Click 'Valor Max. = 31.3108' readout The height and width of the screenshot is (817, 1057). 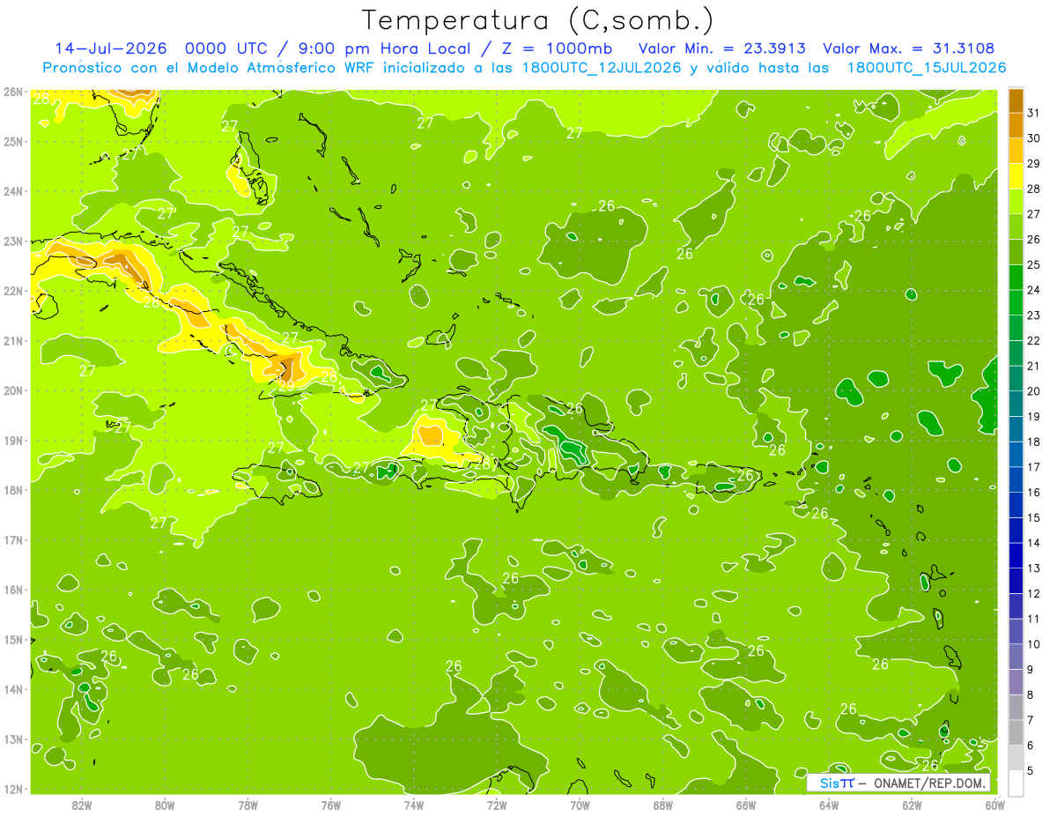tap(908, 48)
